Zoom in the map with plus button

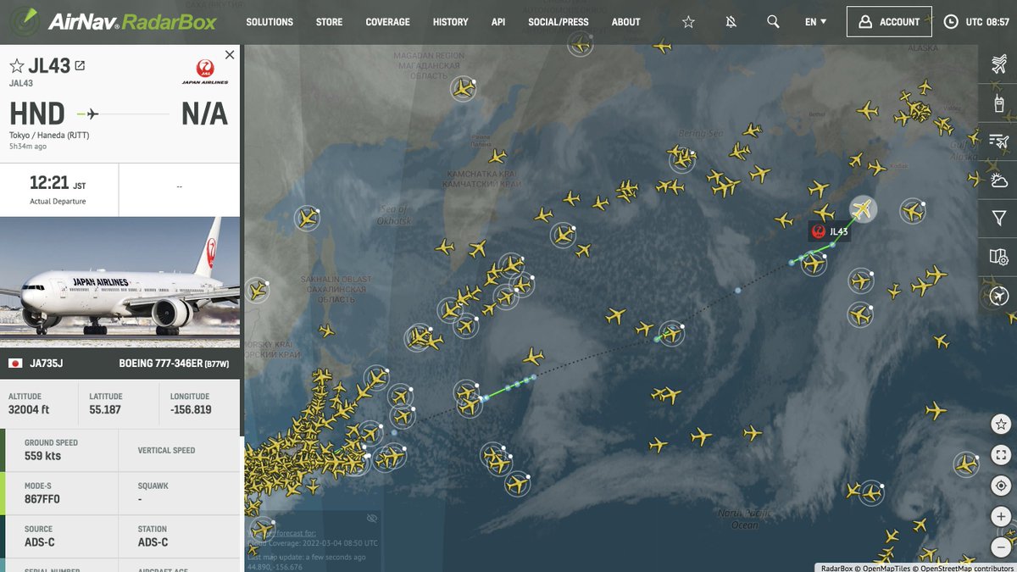click(x=1001, y=516)
